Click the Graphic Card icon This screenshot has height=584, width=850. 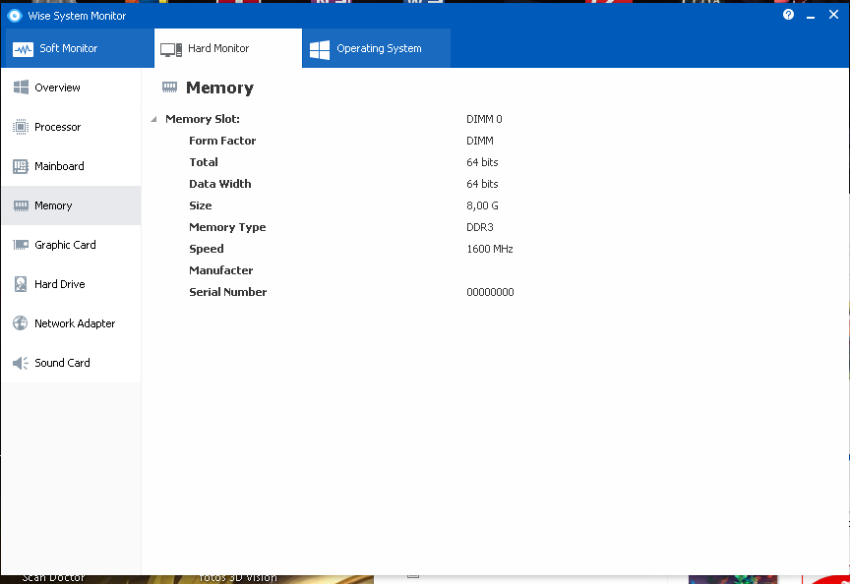21,245
